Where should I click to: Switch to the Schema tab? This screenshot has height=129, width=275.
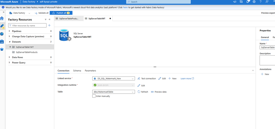click(x=77, y=71)
